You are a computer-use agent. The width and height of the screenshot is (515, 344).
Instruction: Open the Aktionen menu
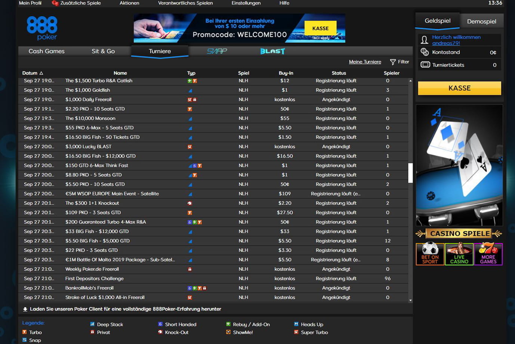pyautogui.click(x=129, y=3)
